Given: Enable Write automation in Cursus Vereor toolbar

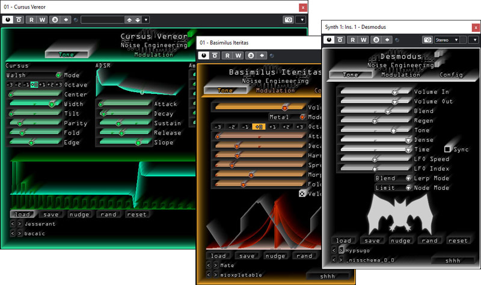Looking at the screenshot, I should pyautogui.click(x=43, y=20).
